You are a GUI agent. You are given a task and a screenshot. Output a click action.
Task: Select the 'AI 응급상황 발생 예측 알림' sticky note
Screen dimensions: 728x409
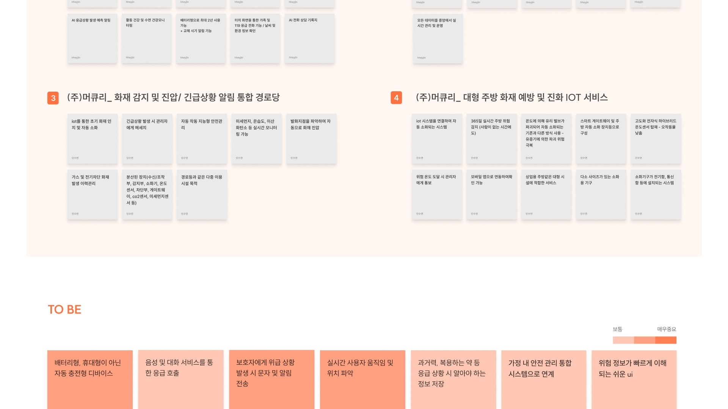point(92,38)
